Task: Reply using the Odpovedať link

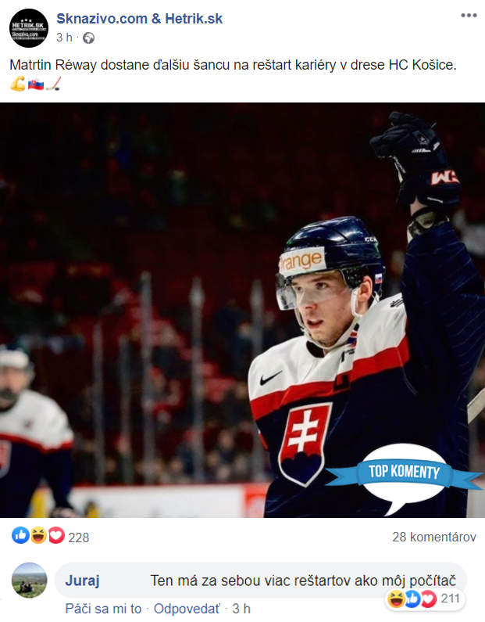Action: (x=187, y=609)
